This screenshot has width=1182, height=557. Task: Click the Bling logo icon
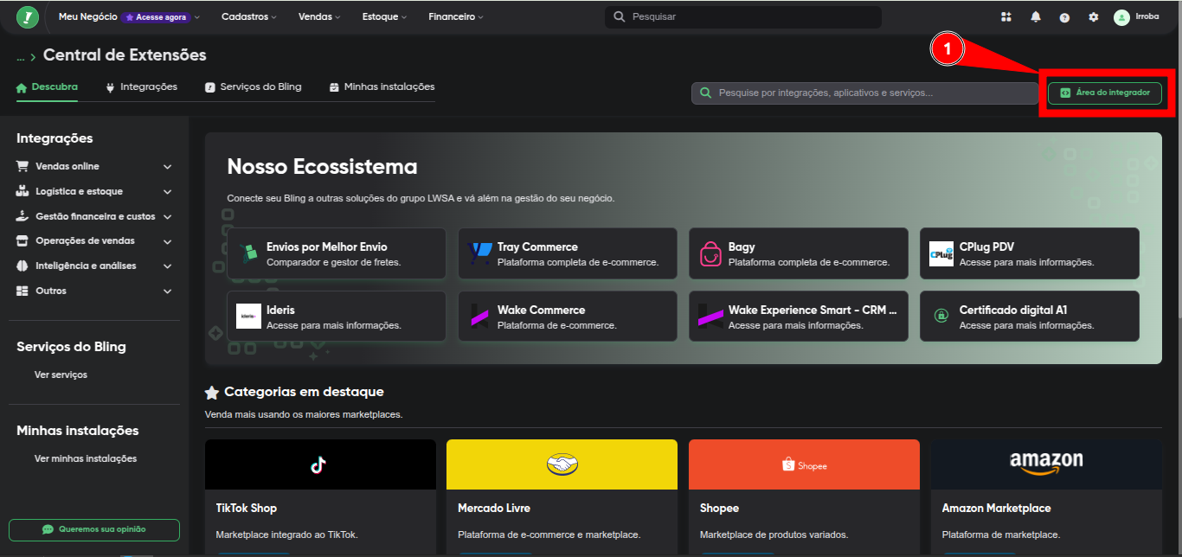coord(29,17)
